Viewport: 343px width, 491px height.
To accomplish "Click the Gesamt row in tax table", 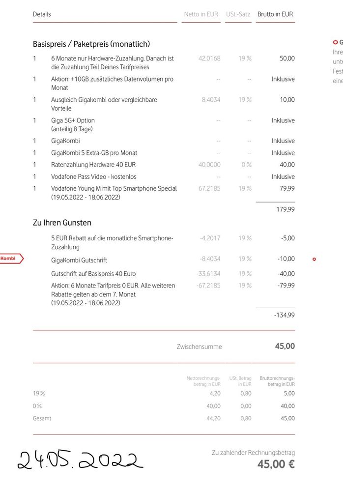I will coord(164,418).
